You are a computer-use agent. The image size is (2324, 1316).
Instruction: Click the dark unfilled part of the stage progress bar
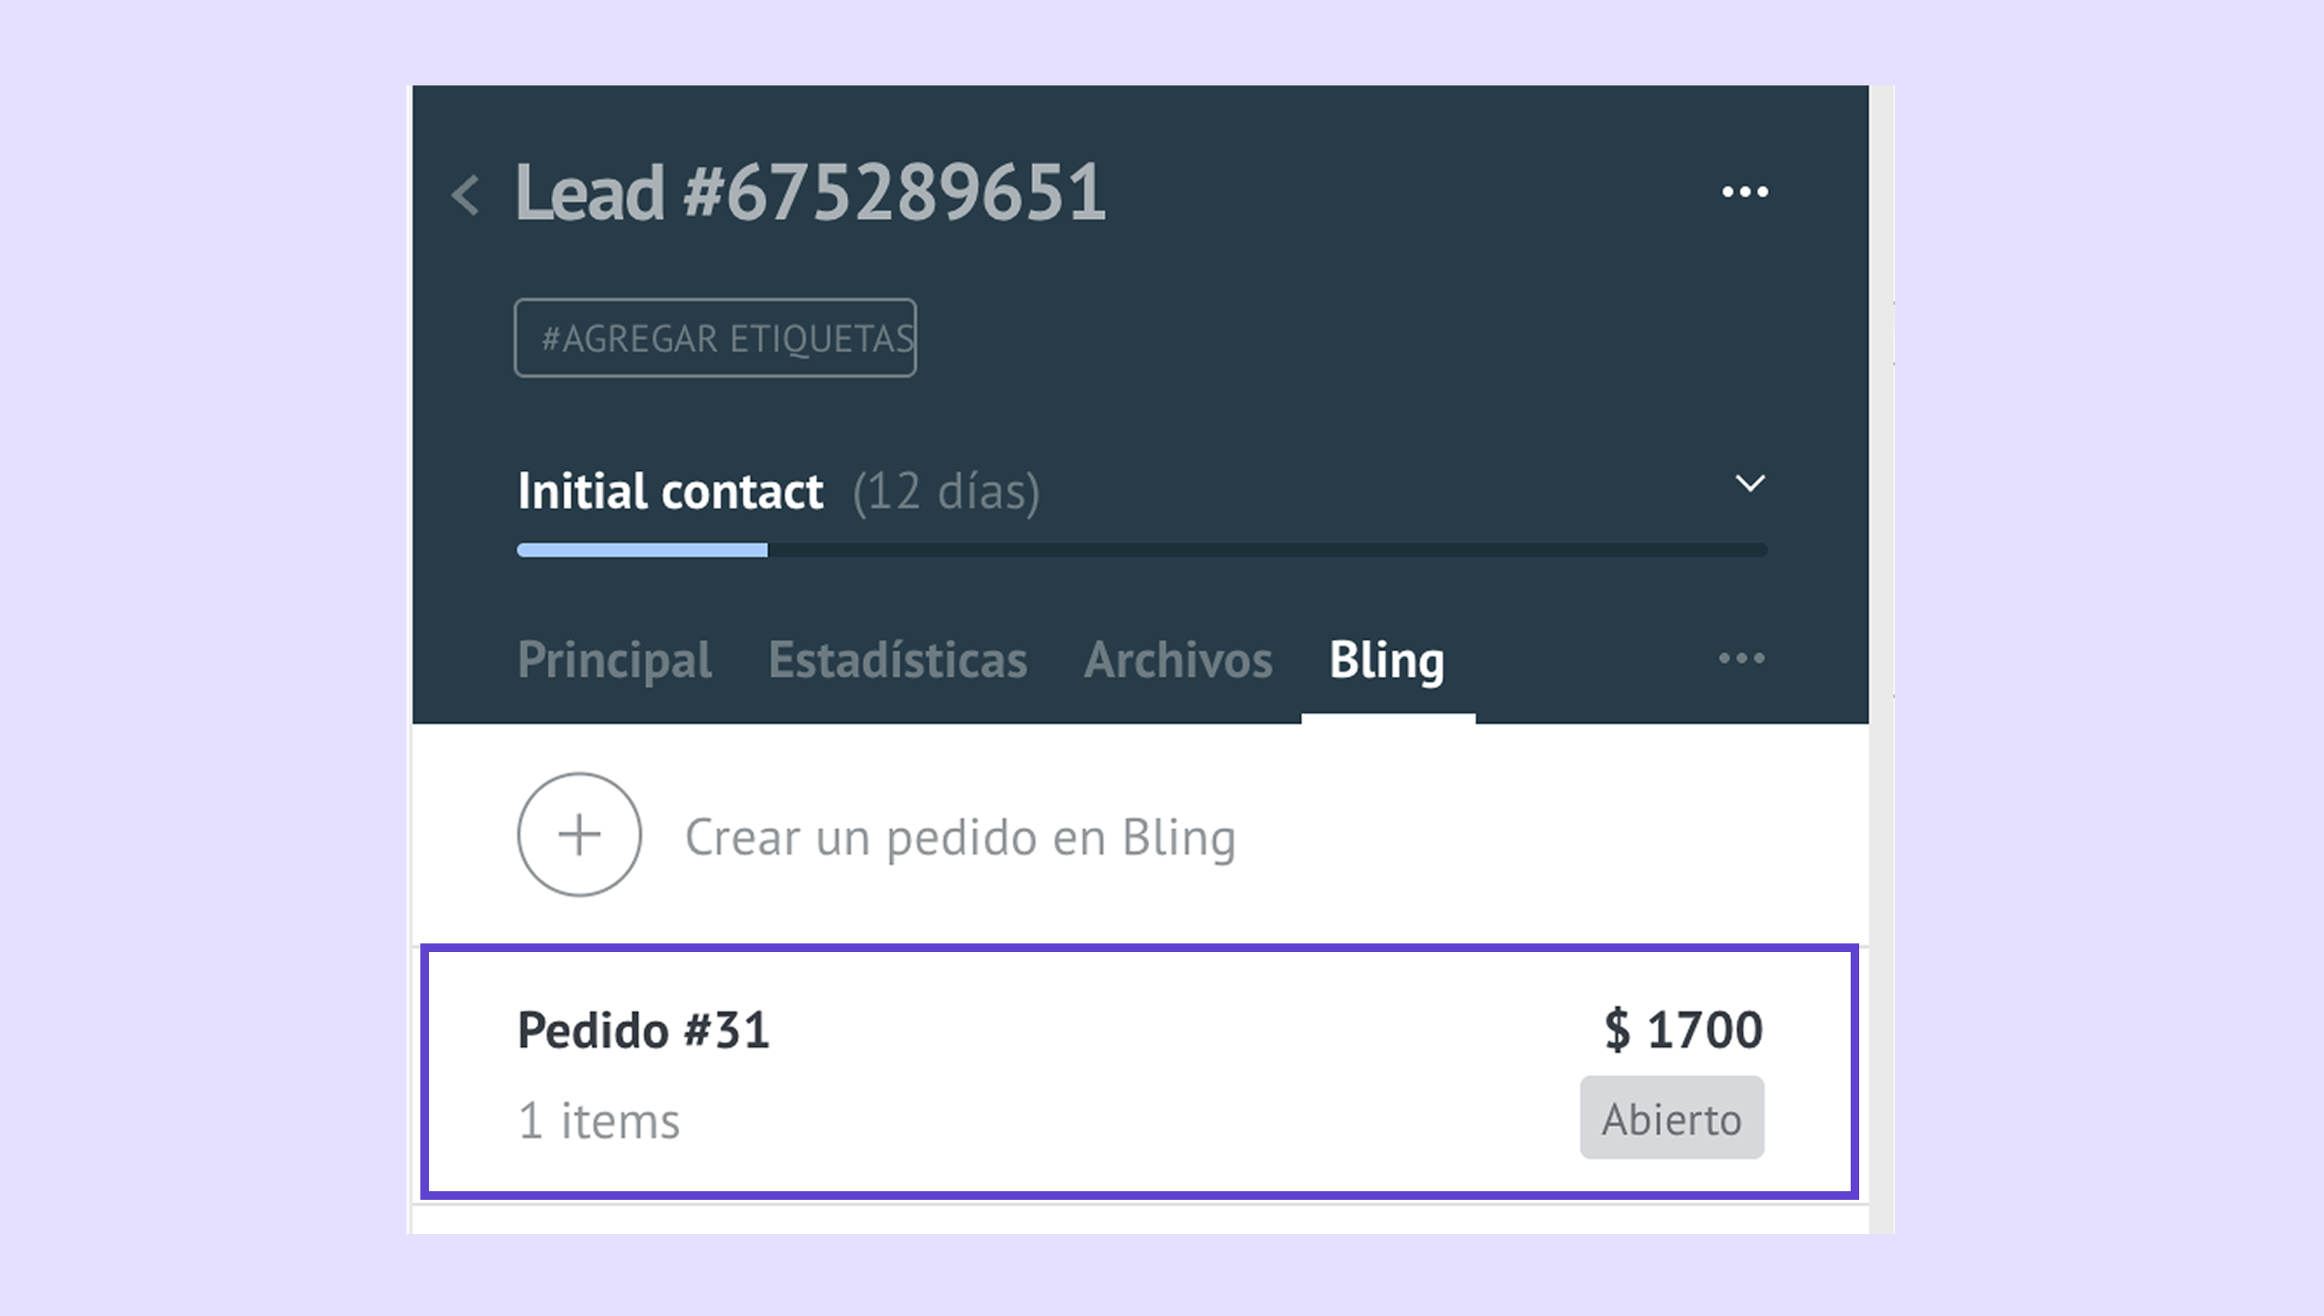[x=1265, y=550]
